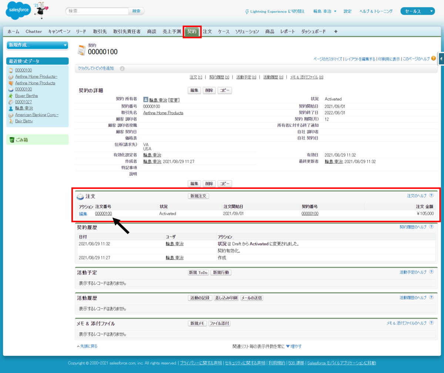Click the Bair Betty icon in sidebar
Screen dimensions: 444x373
point(11,121)
